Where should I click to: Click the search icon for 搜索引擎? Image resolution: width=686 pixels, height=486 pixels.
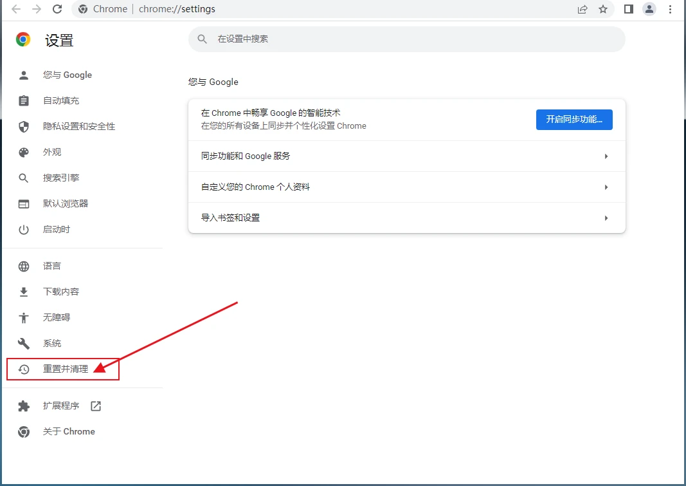click(x=24, y=178)
